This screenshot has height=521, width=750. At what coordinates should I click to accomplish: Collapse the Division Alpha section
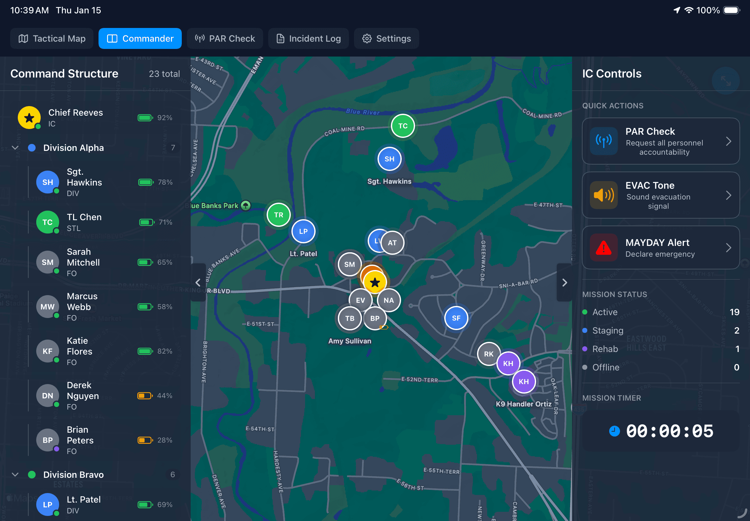click(x=15, y=147)
